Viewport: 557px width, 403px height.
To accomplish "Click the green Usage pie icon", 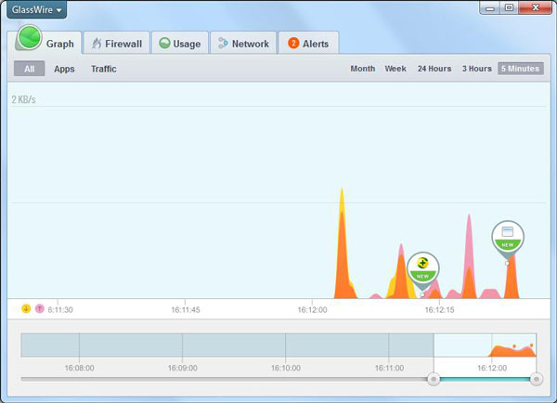I will tap(164, 44).
